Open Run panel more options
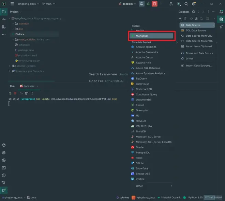The width and height of the screenshot is (225, 201). pyautogui.click(x=33, y=93)
